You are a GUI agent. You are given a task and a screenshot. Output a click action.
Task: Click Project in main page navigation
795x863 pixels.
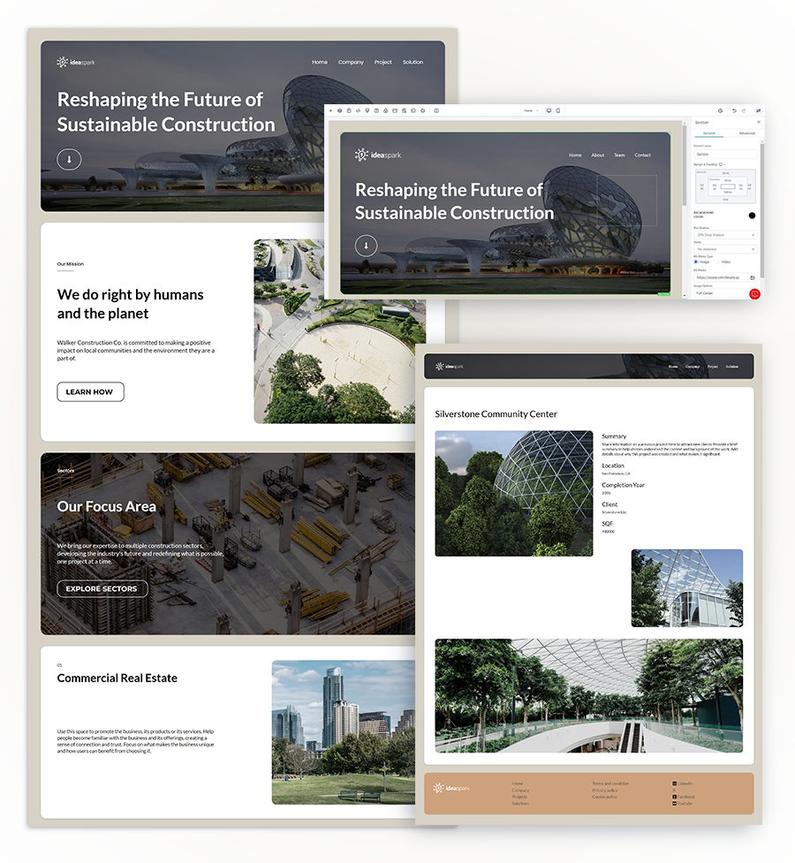pos(383,62)
